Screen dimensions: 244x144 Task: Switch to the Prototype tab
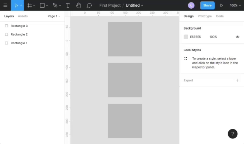(x=205, y=16)
